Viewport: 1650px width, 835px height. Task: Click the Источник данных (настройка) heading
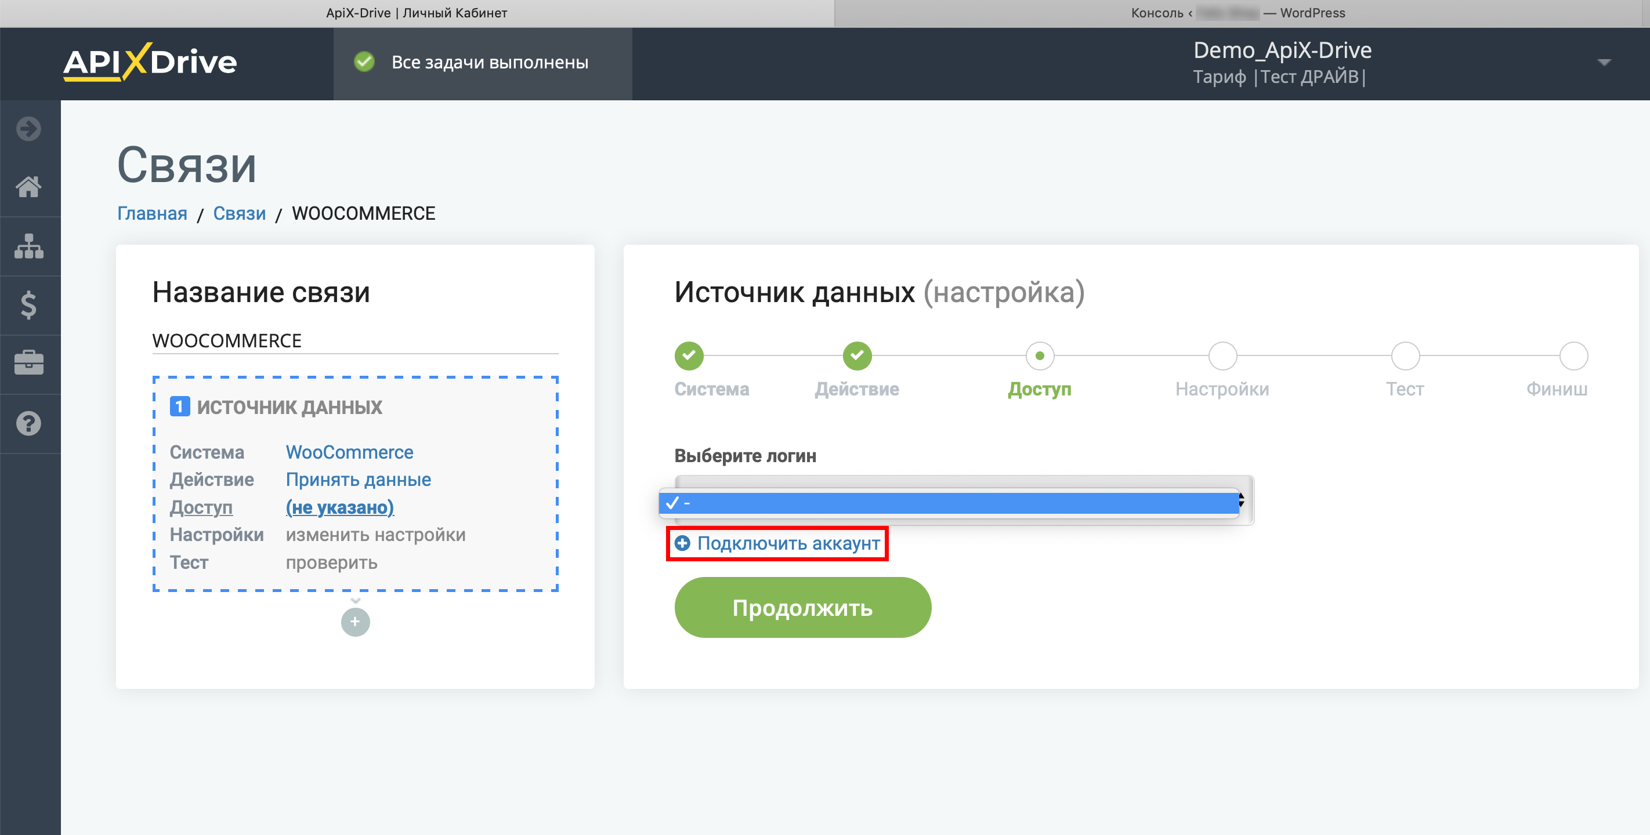click(880, 292)
